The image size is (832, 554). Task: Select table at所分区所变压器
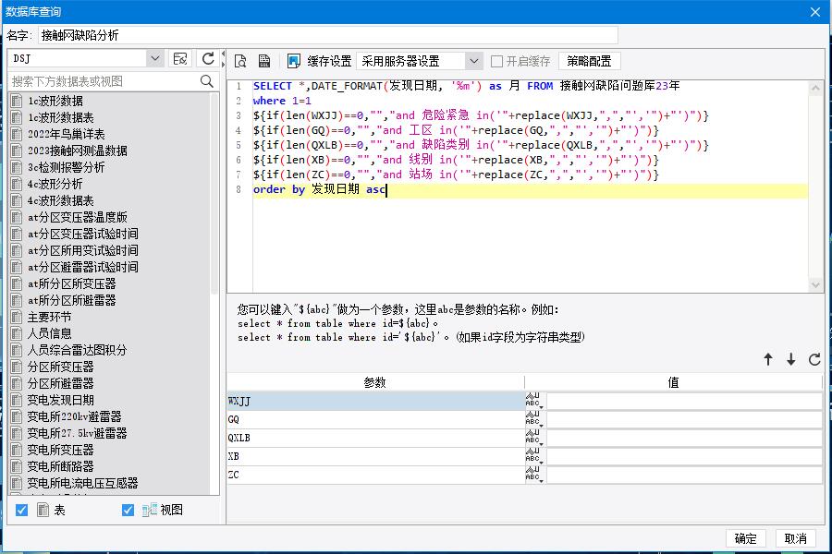(x=72, y=283)
